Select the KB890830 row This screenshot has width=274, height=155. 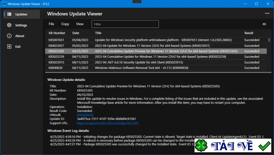tap(156, 68)
